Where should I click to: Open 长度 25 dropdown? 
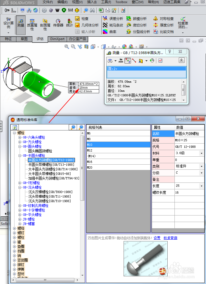click(202, 186)
